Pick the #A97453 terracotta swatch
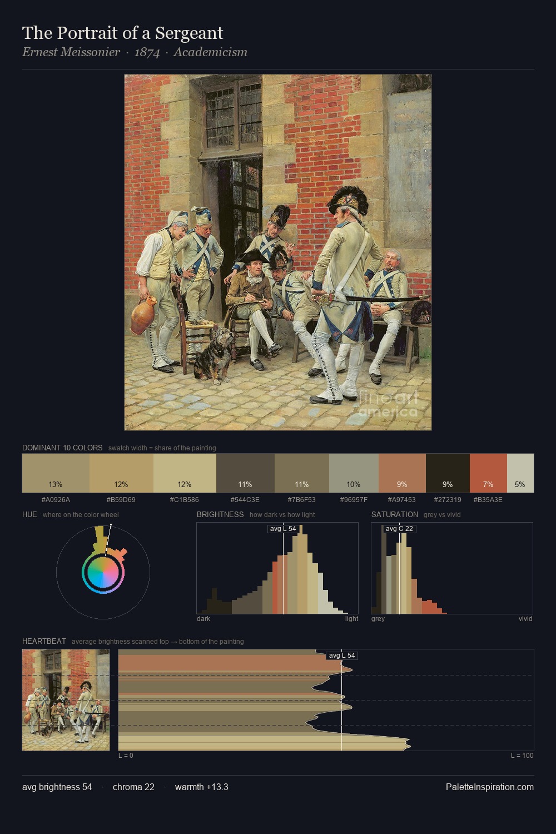Viewport: 556px width, 834px height. pyautogui.click(x=402, y=473)
